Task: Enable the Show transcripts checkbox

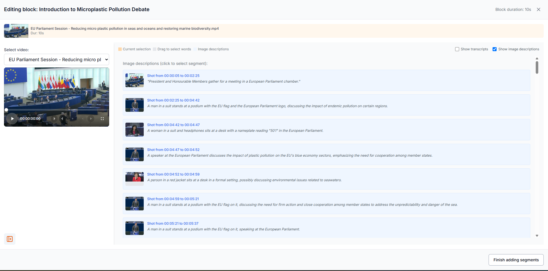Action: click(457, 49)
